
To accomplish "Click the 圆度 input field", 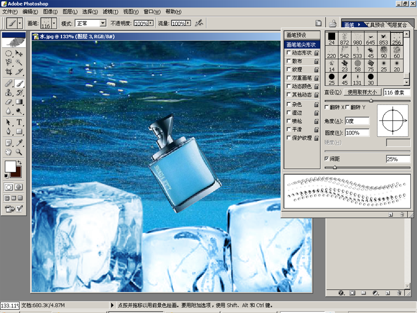I will 357,133.
